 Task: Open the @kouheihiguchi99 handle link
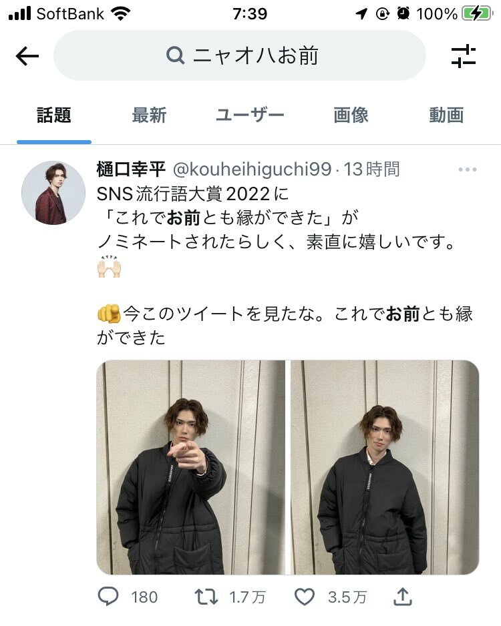[x=252, y=170]
